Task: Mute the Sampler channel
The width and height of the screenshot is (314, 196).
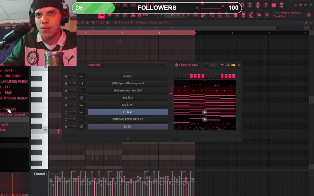Action: click(x=66, y=76)
